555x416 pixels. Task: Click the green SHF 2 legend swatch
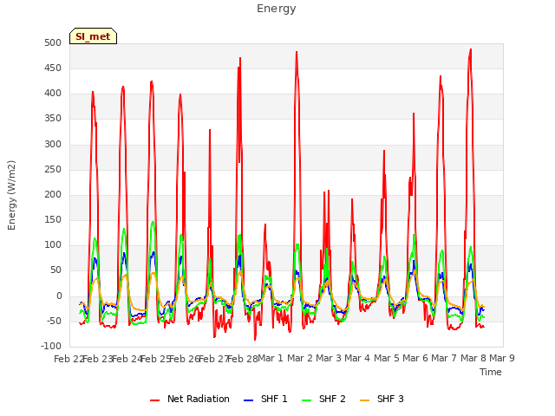point(306,400)
